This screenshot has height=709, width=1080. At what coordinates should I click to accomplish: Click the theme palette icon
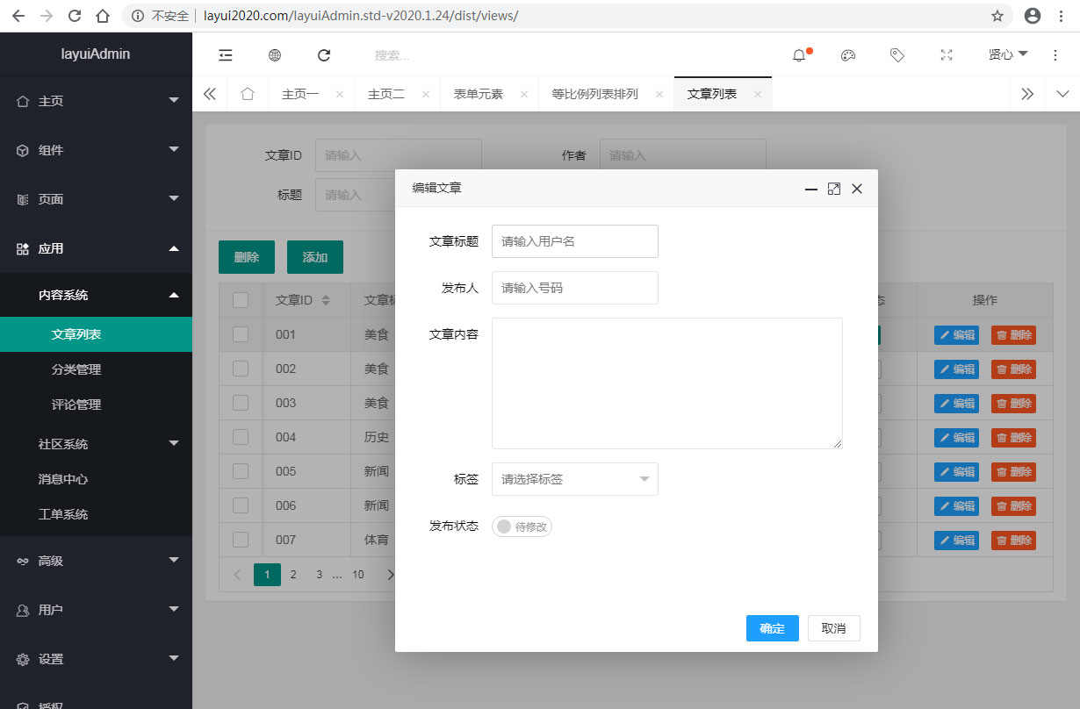(847, 54)
